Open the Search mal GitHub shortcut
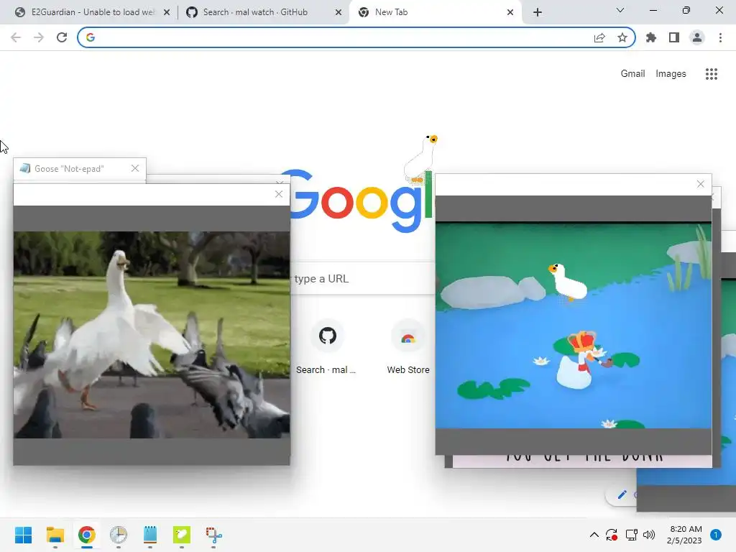Screen dimensions: 736x552 327,349
